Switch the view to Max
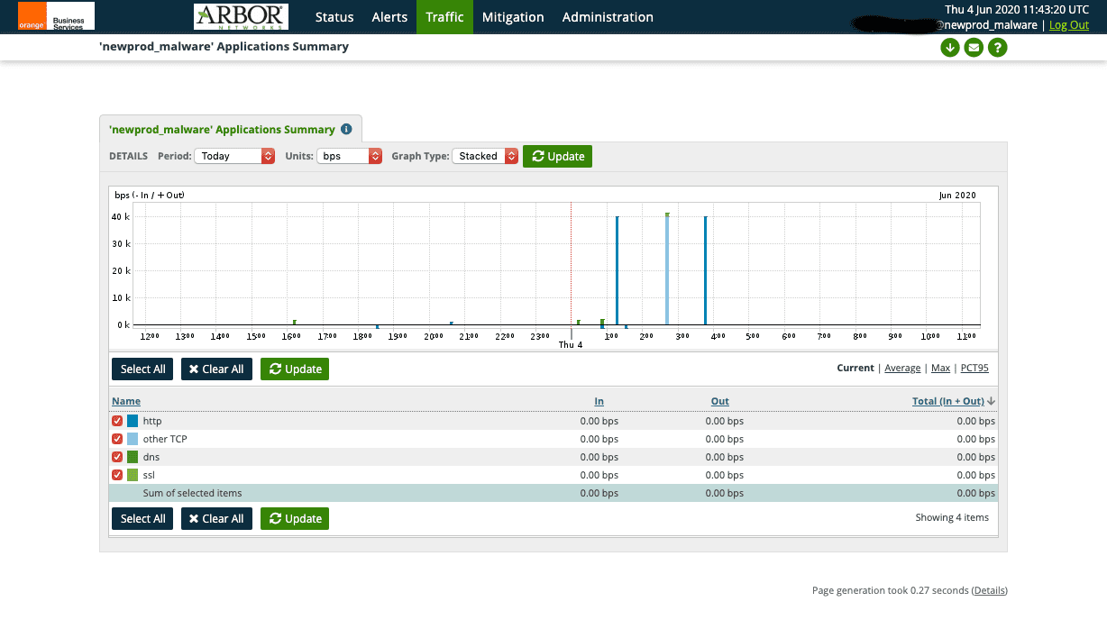This screenshot has width=1107, height=638. [x=940, y=368]
